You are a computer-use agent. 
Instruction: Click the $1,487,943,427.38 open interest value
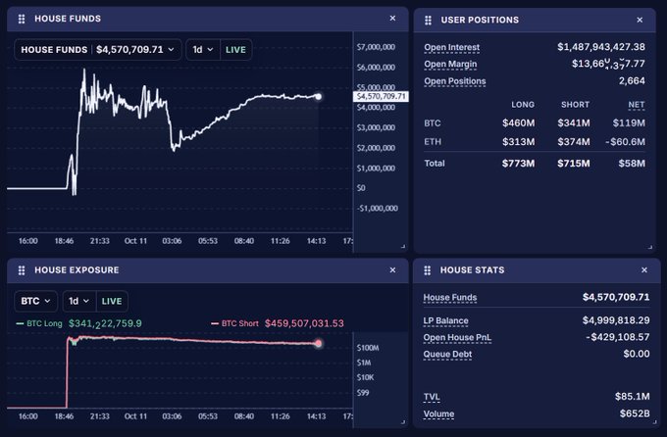pyautogui.click(x=601, y=47)
